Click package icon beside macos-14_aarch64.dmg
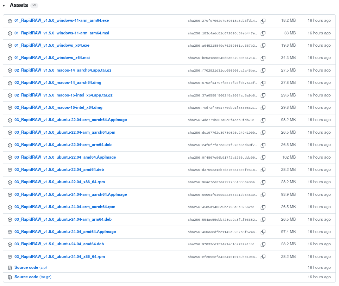Image resolution: width=339 pixels, height=286 pixels. (10, 83)
